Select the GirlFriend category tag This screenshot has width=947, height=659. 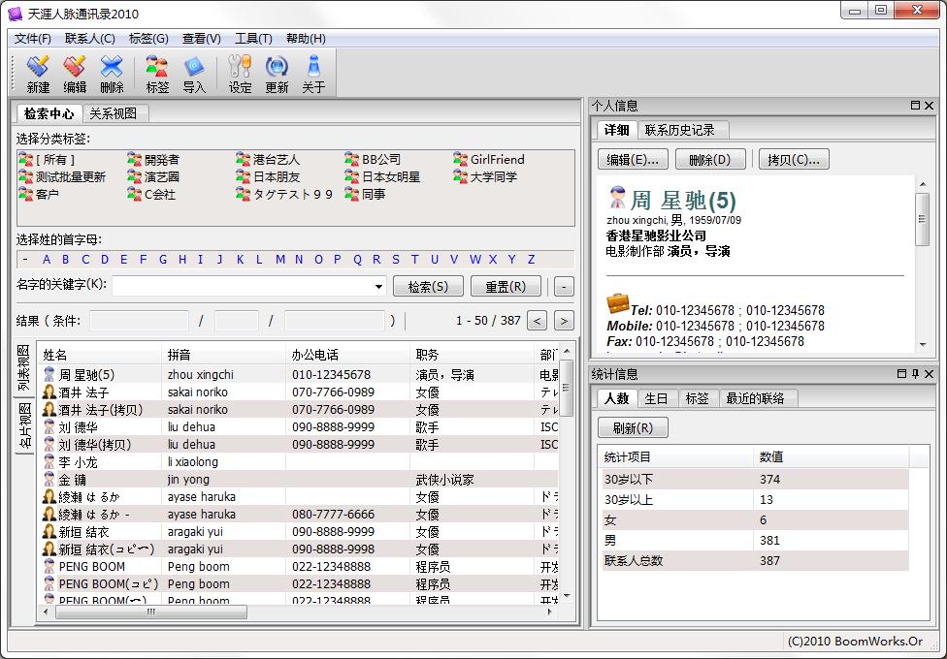click(496, 160)
